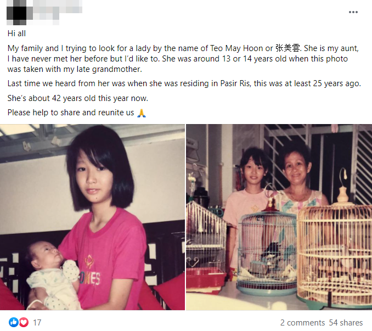Click 'She's about 42 years old' line
The image size is (372, 331).
[x=78, y=98]
